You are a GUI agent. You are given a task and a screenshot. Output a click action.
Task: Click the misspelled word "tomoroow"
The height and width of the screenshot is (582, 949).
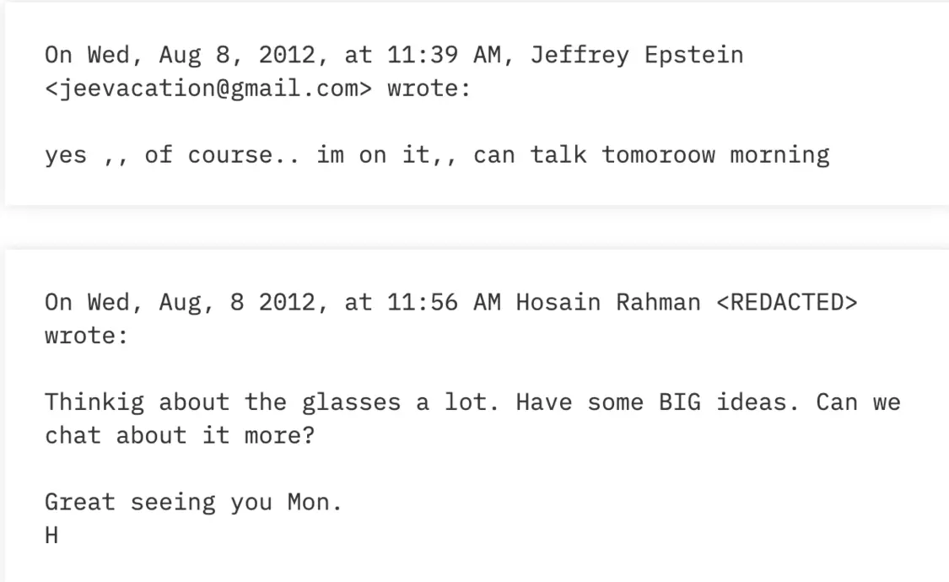pyautogui.click(x=658, y=155)
